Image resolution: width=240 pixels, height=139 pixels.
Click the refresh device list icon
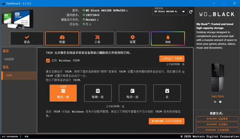click(x=191, y=12)
